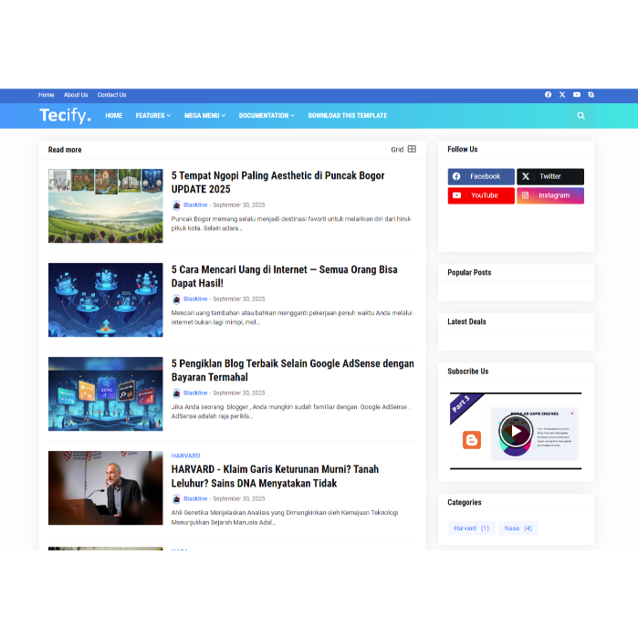Open the Facebook icon in top bar
638x638 pixels.
[548, 94]
